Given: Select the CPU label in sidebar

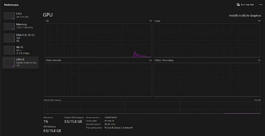Looking at the screenshot, I should coord(19,14).
